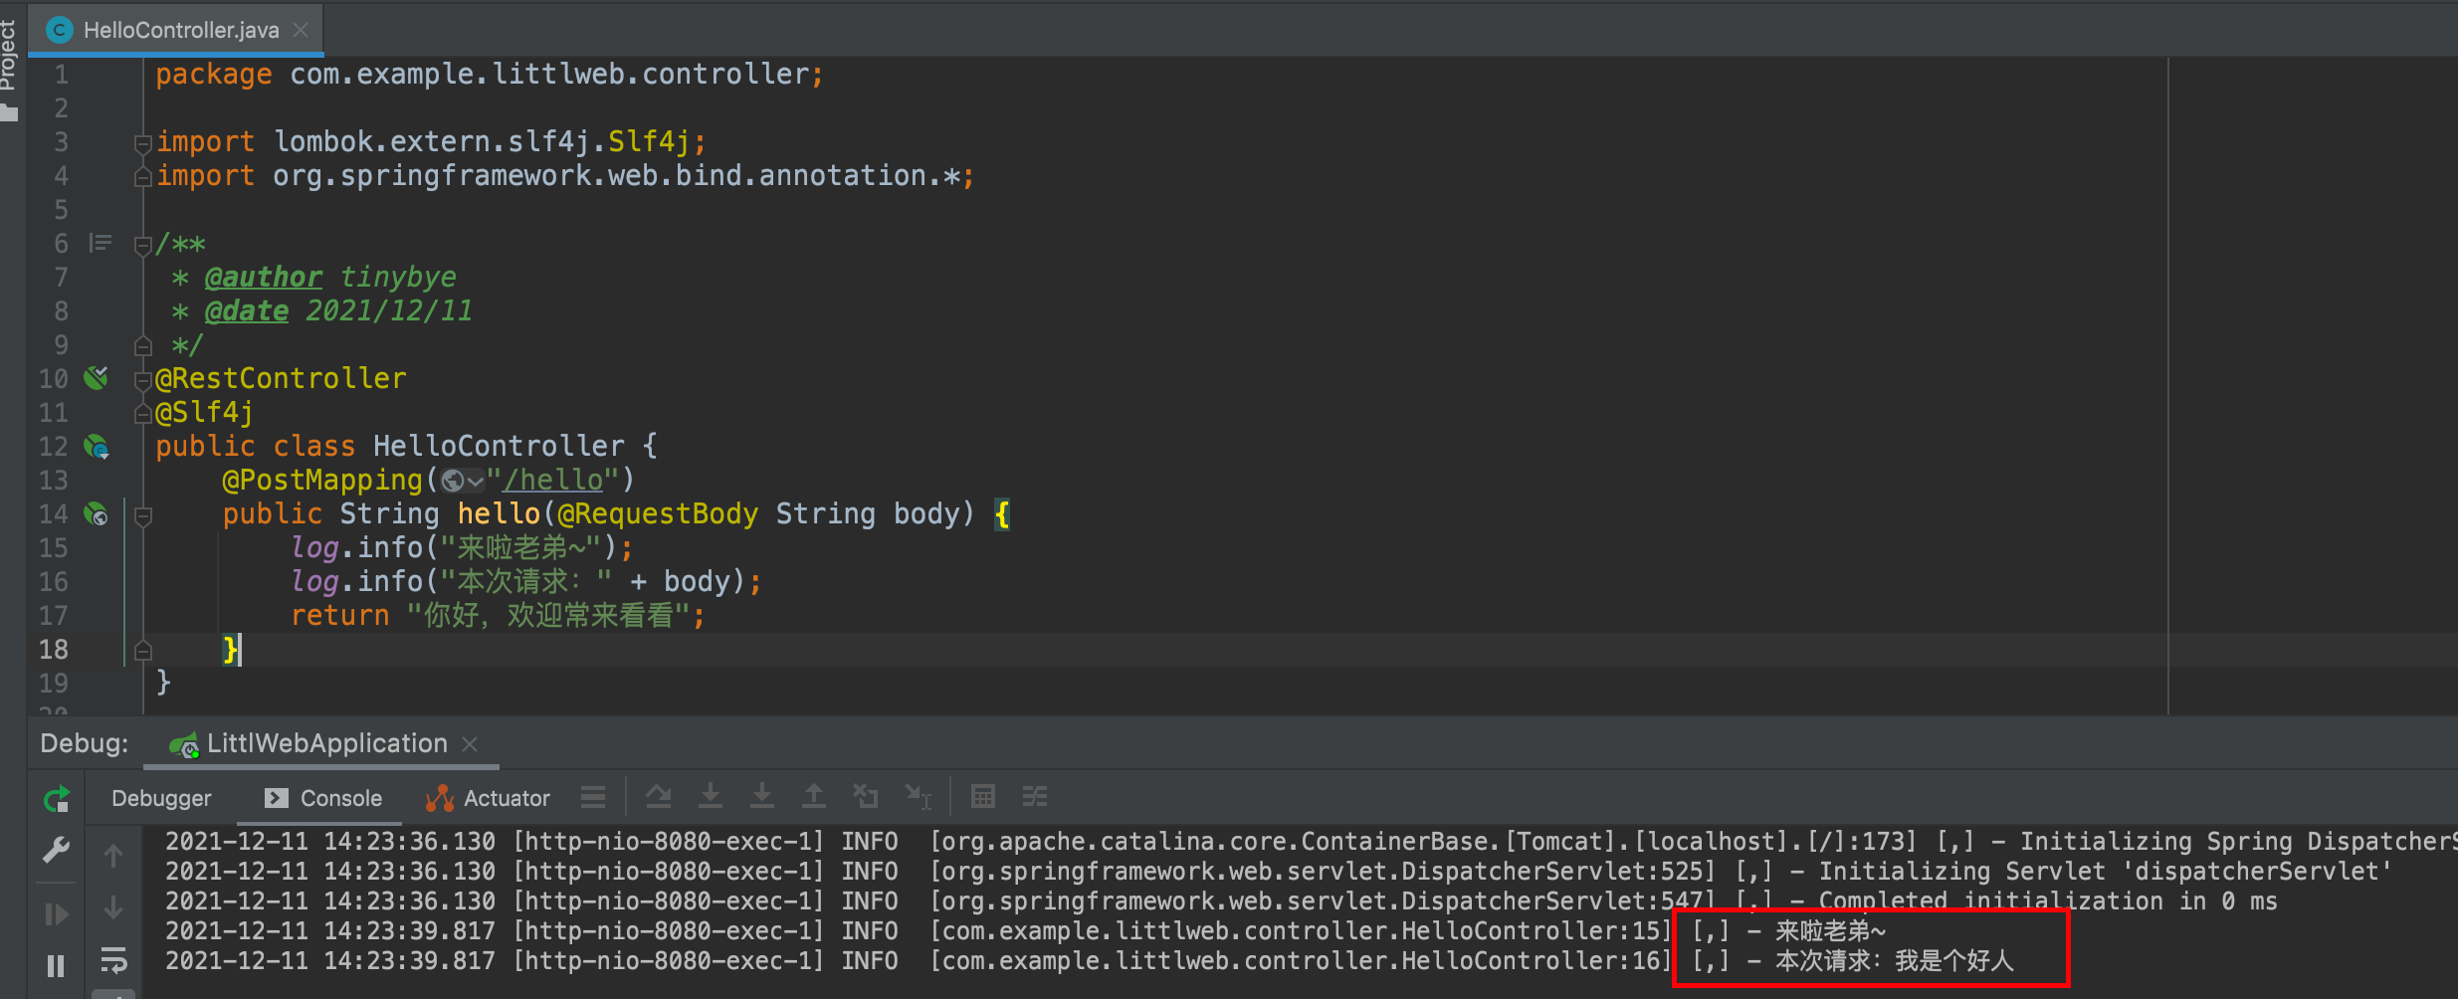This screenshot has width=2458, height=999.
Task: Open the Evaluate Expression calculator icon
Action: pyautogui.click(x=982, y=796)
